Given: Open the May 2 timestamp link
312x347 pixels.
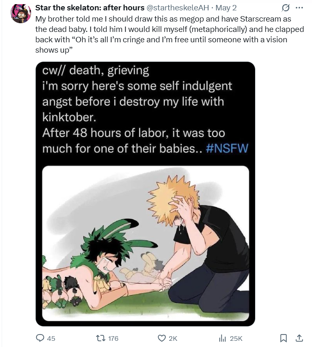Looking at the screenshot, I should (226, 8).
